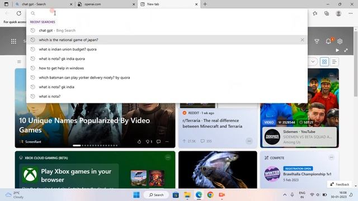Screen dimensions: 358x201
Task: Open the Windows Start menu
Action: tap(136, 195)
